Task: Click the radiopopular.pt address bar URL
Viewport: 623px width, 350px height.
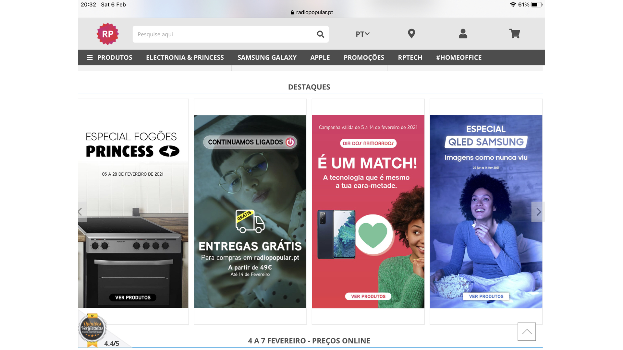Action: click(314, 12)
